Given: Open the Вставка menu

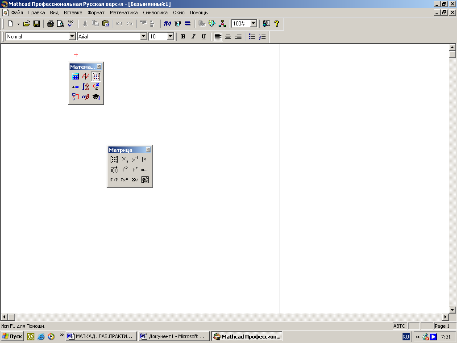Looking at the screenshot, I should point(73,13).
